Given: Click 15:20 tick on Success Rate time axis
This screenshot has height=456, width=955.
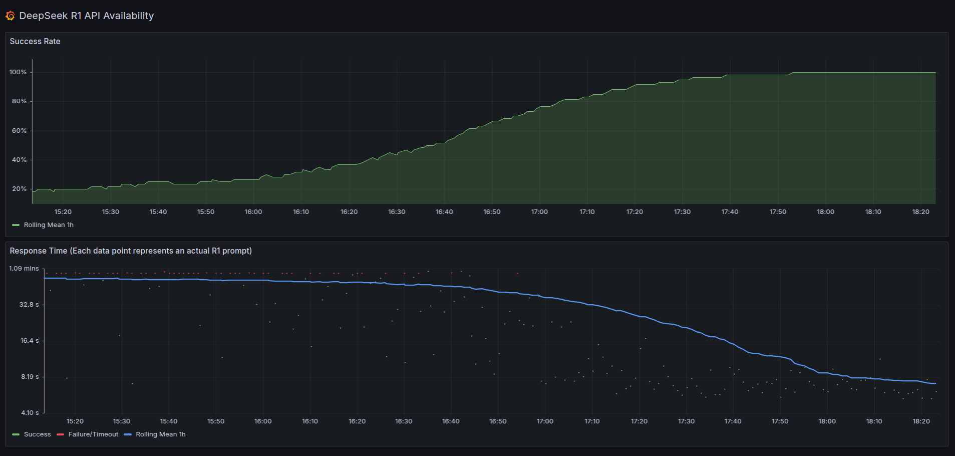Looking at the screenshot, I should click(x=63, y=212).
